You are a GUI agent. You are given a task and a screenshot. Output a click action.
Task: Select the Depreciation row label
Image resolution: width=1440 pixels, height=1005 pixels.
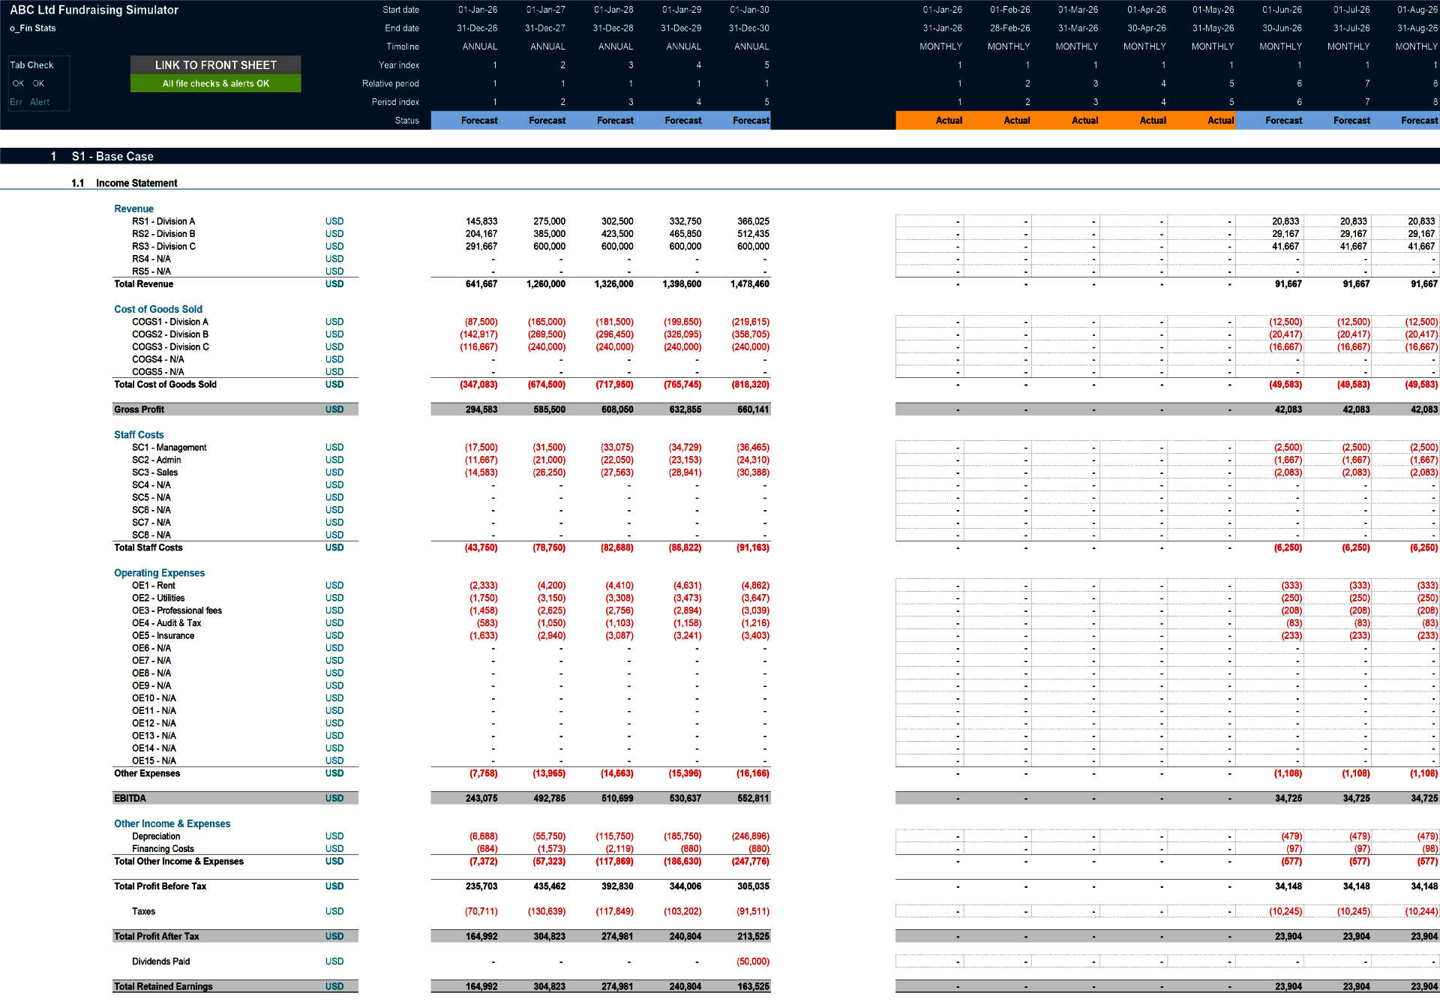point(156,836)
